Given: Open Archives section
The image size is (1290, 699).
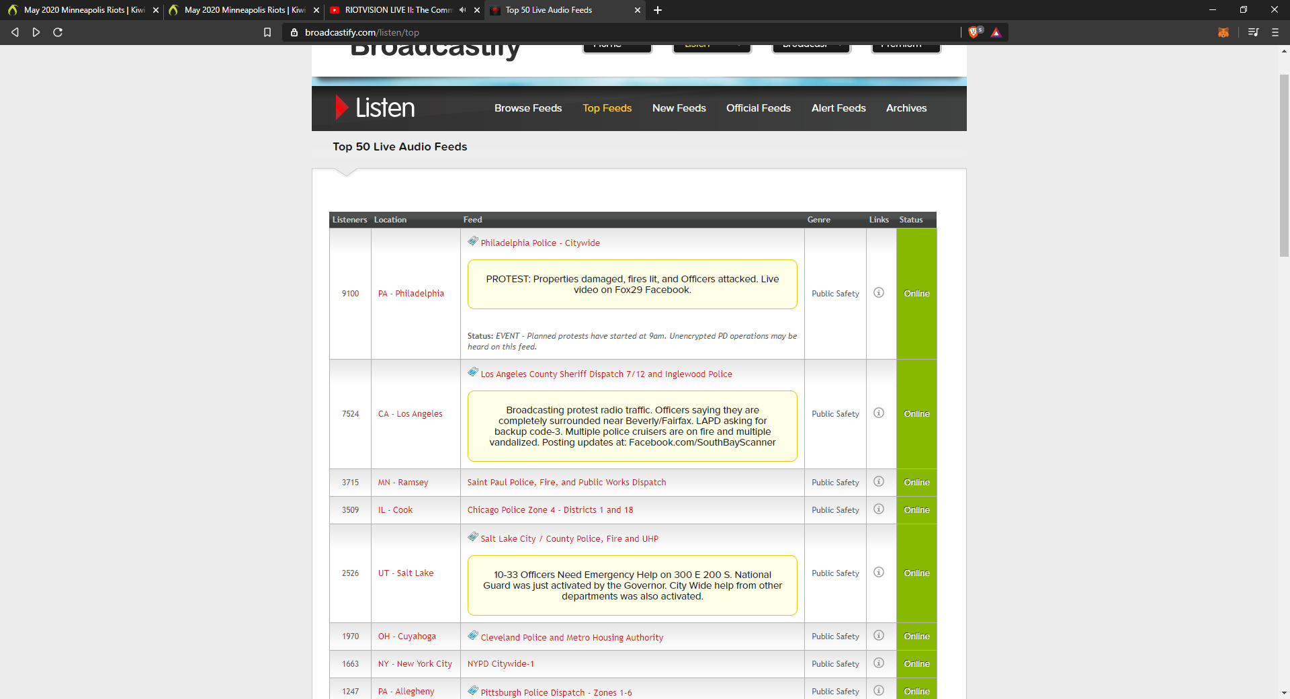Looking at the screenshot, I should [906, 108].
